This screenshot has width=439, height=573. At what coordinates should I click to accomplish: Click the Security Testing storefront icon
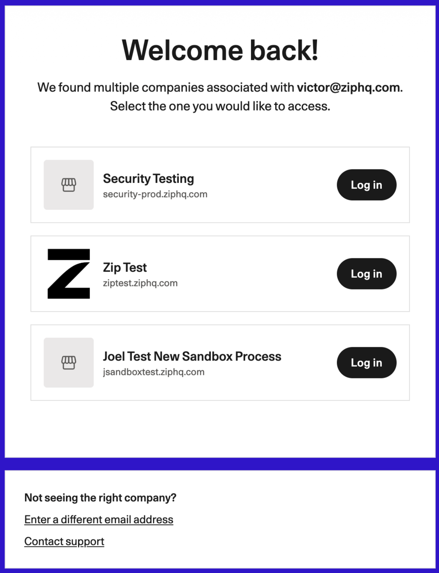[69, 185]
